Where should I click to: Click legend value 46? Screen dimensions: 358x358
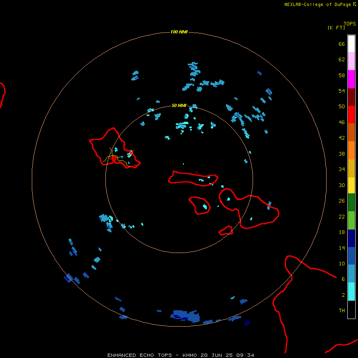coord(342,123)
